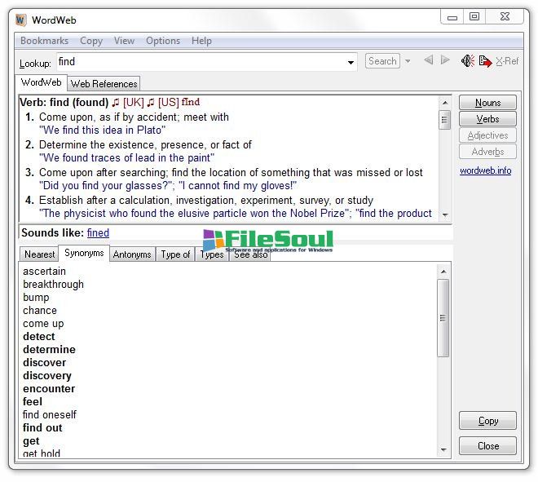
Task: Open the wordweb.info link
Action: click(x=486, y=170)
